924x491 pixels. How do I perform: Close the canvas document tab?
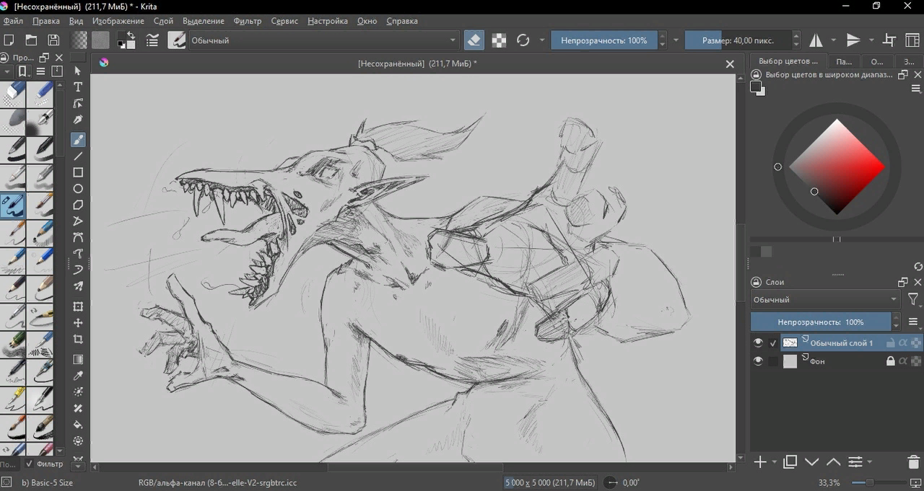point(729,64)
